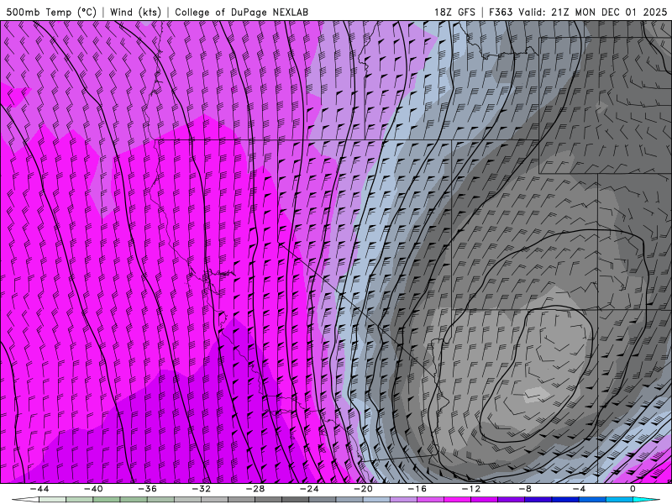Click the -20 color scale label

(363, 489)
